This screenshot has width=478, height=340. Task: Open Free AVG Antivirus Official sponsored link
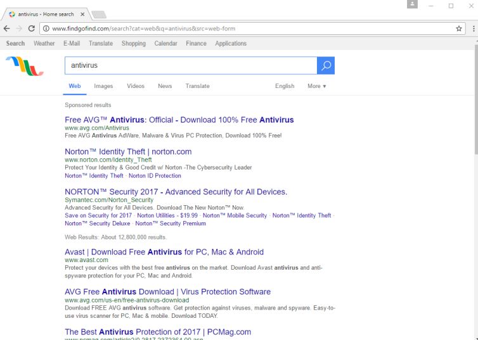click(x=179, y=120)
